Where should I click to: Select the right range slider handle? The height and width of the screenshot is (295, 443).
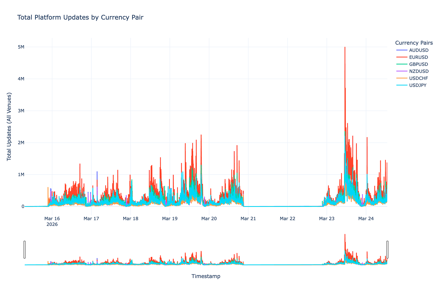(387, 250)
